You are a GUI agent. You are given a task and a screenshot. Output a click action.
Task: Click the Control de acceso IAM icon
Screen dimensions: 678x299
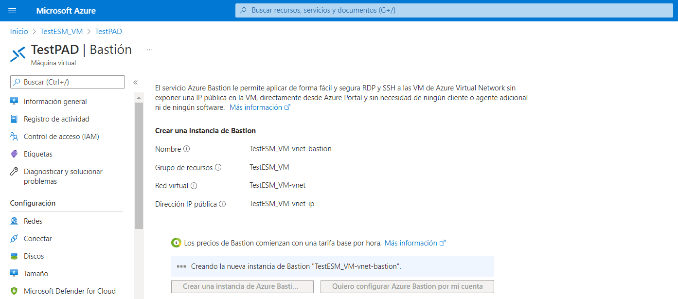point(14,137)
